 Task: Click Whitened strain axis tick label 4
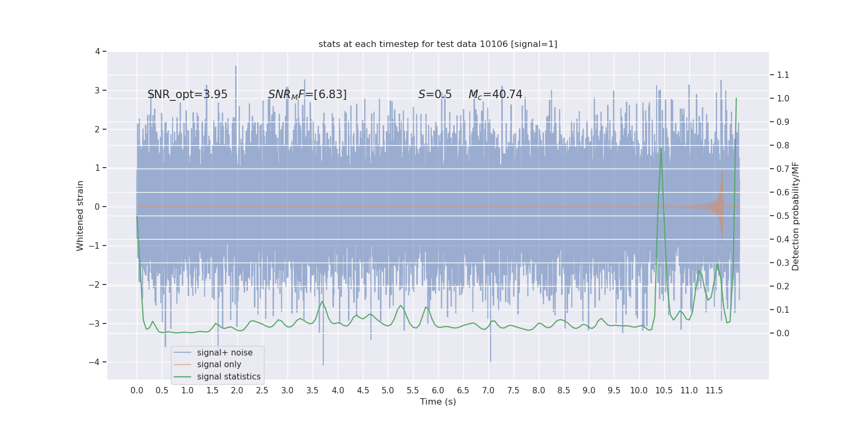coord(97,51)
